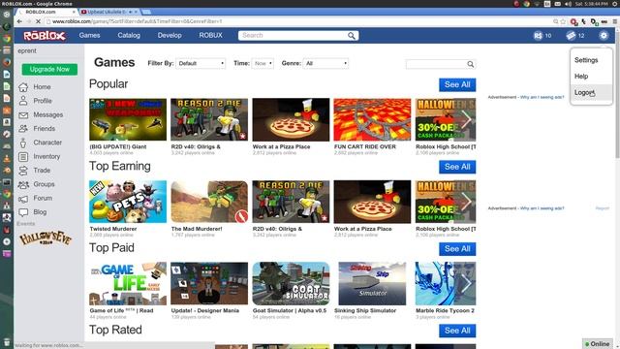The height and width of the screenshot is (349, 620).
Task: Click the ROBLOX logo in header
Action: [45, 36]
